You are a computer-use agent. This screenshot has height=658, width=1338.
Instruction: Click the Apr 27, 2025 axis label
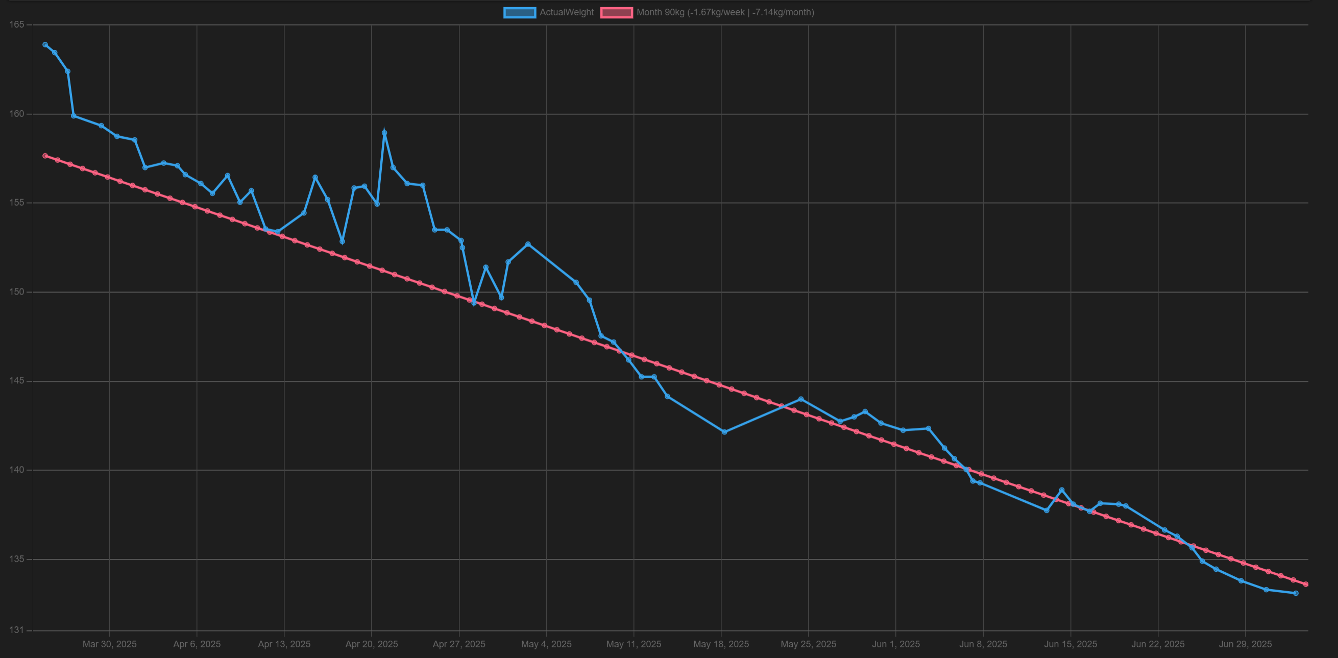click(459, 644)
